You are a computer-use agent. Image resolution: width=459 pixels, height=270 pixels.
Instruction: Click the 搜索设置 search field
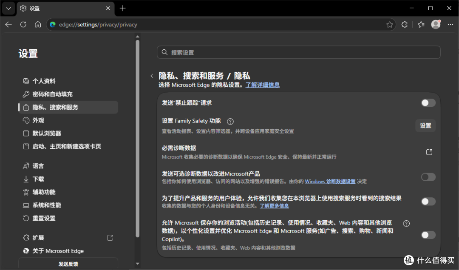click(x=299, y=52)
